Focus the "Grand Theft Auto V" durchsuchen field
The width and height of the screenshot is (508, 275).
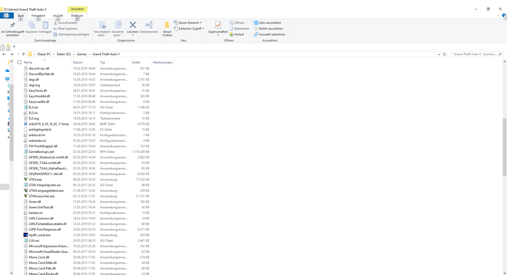475,54
